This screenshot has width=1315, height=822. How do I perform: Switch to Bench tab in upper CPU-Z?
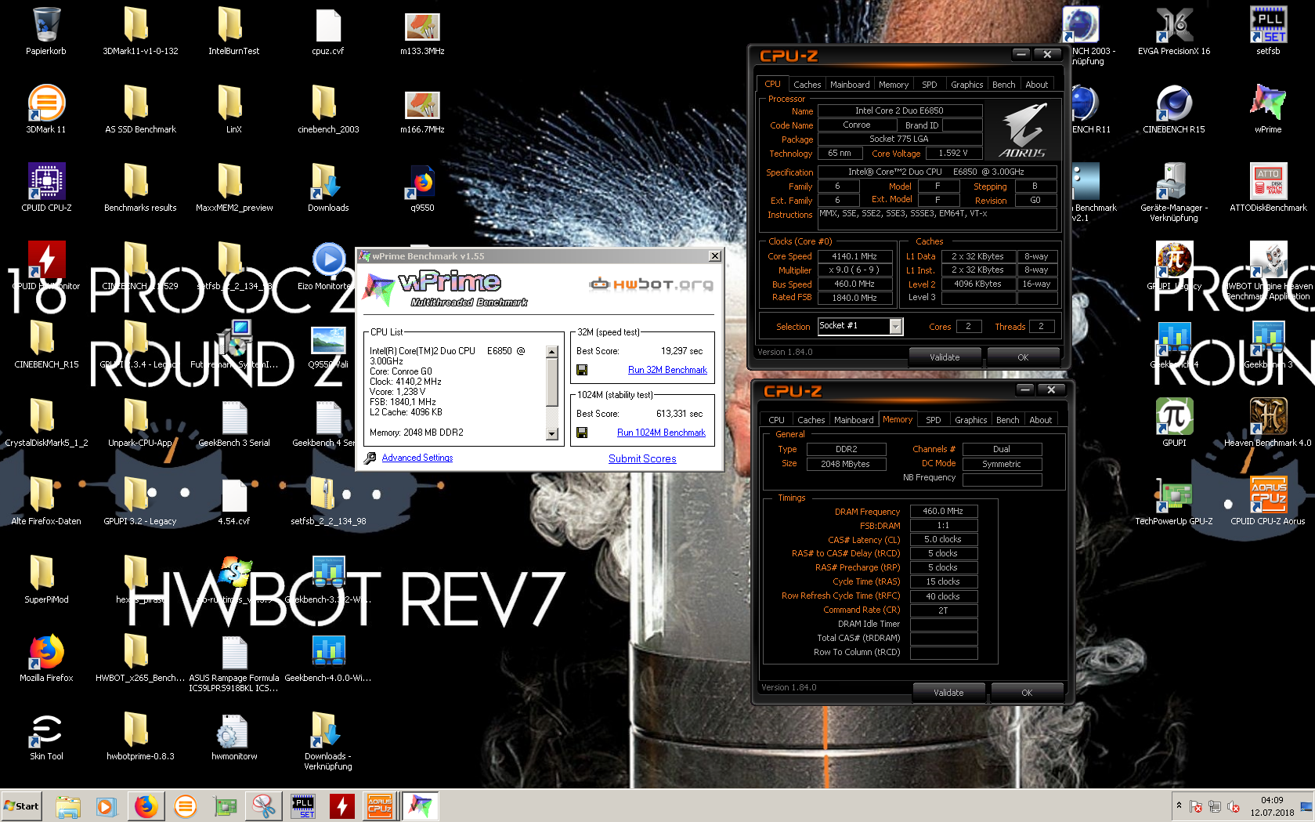1003,85
